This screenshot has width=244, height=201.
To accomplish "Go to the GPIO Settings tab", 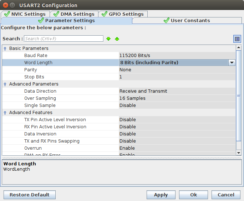I will 122,14.
